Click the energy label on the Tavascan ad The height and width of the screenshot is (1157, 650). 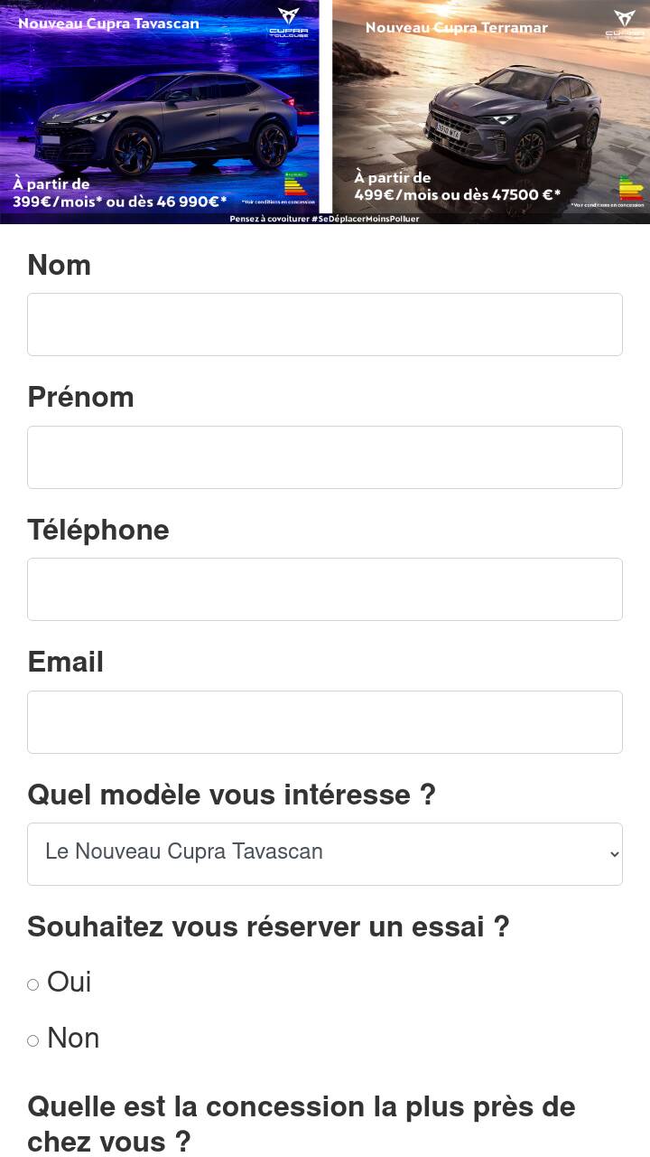(x=296, y=183)
